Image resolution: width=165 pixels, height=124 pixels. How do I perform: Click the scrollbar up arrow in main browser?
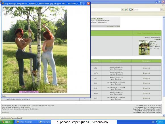(164, 17)
